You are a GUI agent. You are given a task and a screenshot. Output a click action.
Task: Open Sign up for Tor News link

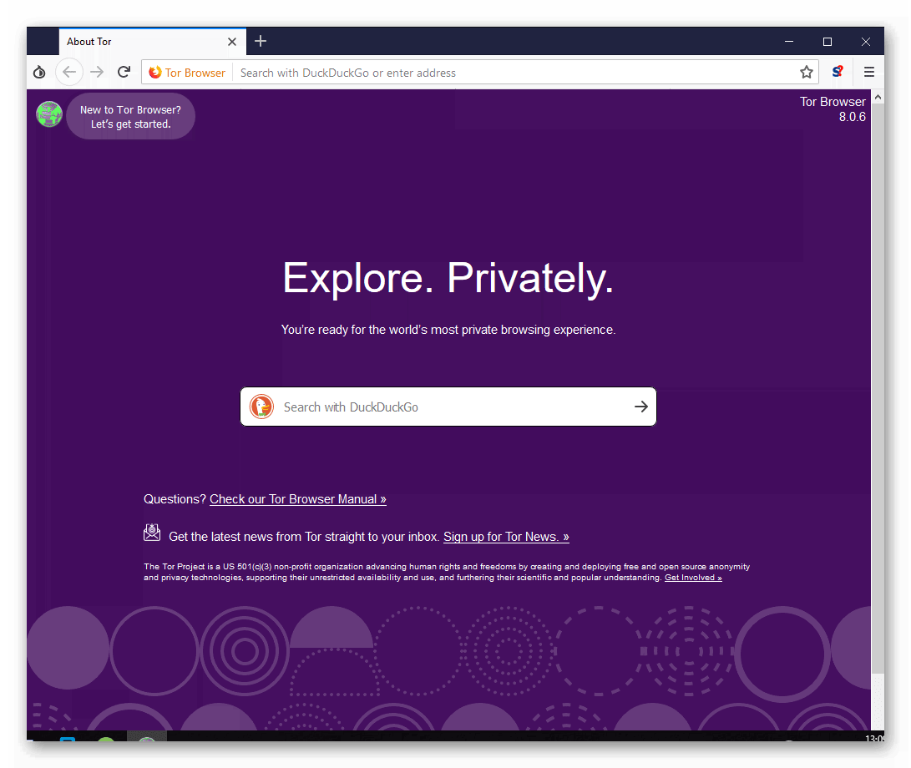point(506,537)
